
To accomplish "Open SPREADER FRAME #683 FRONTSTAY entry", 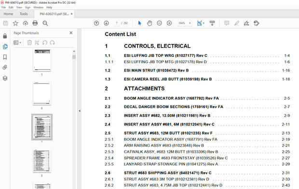I will [x=176, y=158].
